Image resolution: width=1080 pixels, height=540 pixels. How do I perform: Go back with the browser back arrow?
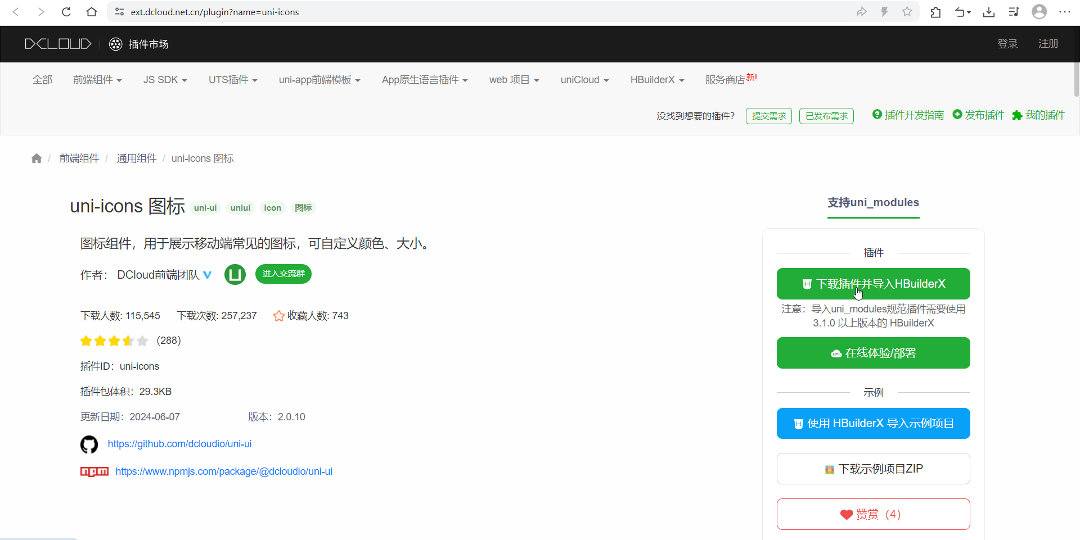pos(16,12)
